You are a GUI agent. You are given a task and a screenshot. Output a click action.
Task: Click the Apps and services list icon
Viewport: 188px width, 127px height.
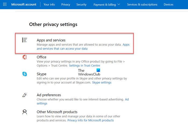(24, 40)
